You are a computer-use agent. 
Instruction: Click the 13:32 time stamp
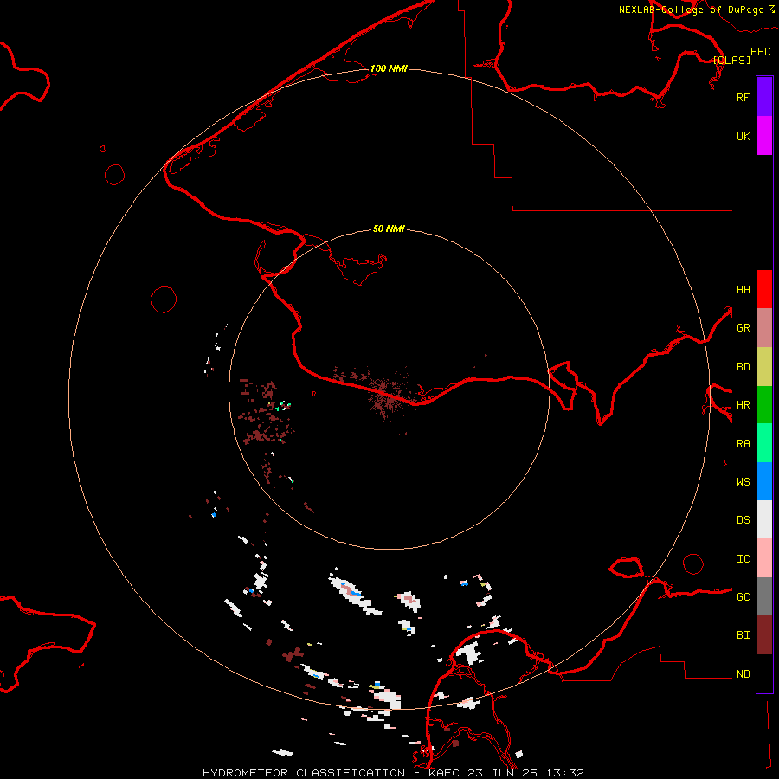[x=564, y=773]
